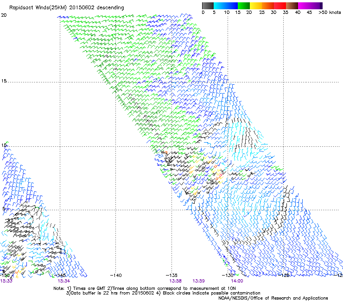Screen dimensions: 343x301
Task: Click the legend tick label '40'
Action: (298, 13)
